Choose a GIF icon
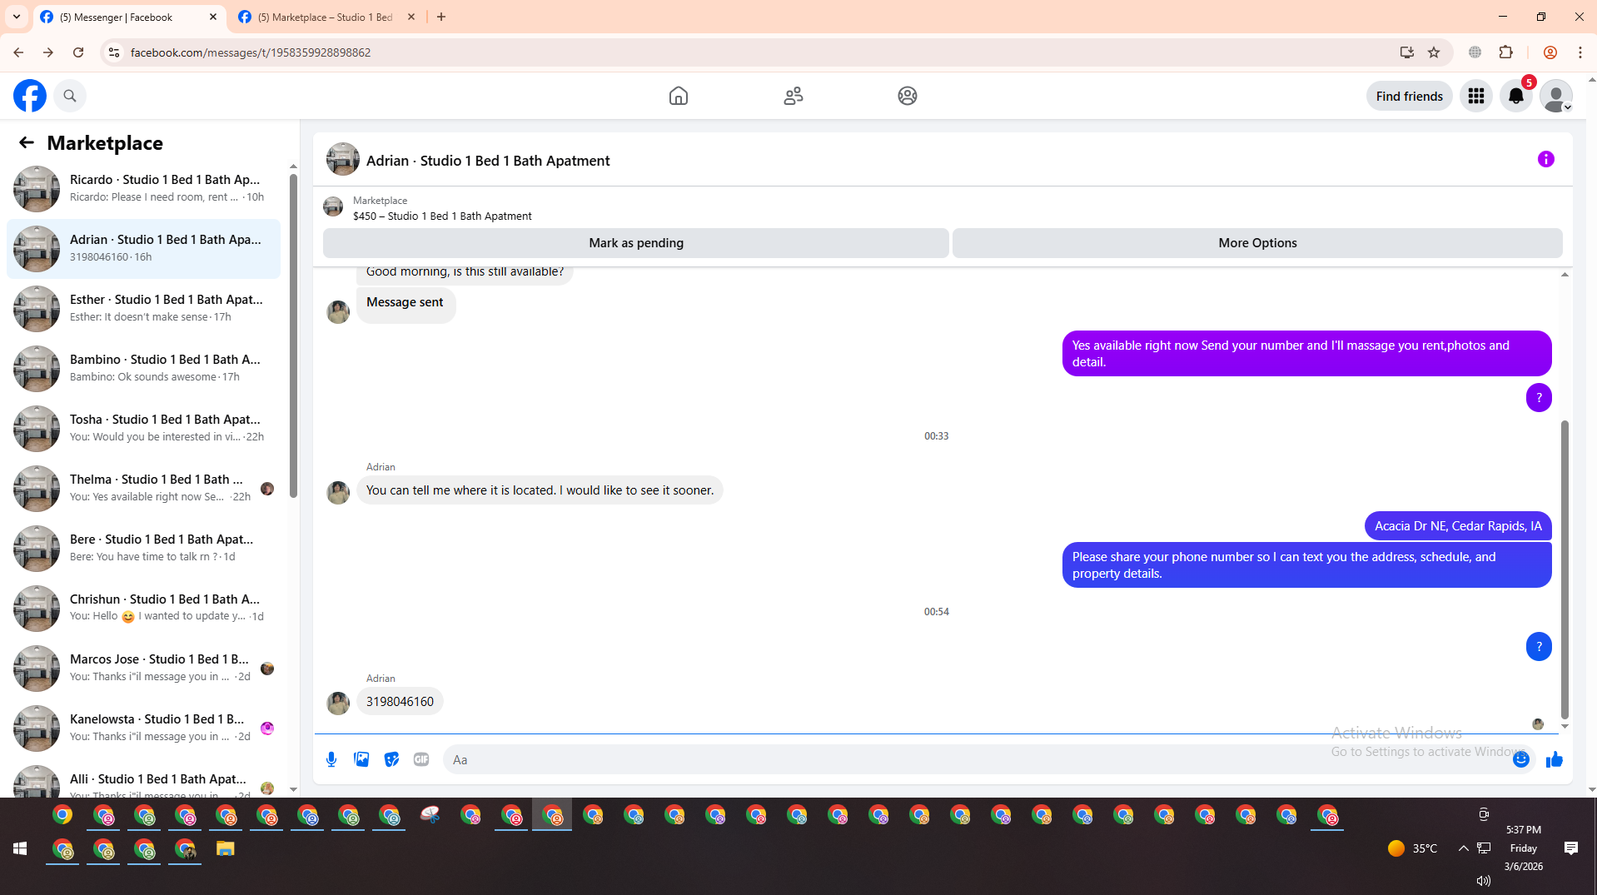Image resolution: width=1597 pixels, height=895 pixels. (421, 759)
